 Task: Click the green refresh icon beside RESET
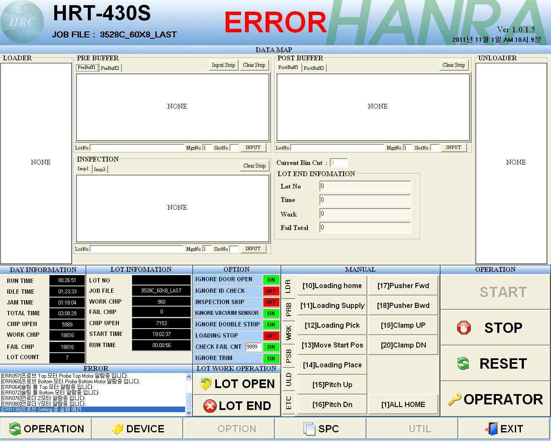(463, 363)
